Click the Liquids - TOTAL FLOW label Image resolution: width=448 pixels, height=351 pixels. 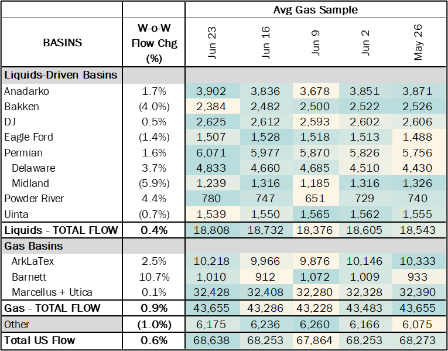click(x=61, y=230)
